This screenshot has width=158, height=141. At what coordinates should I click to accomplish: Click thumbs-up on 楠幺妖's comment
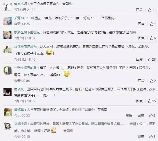click(152, 101)
